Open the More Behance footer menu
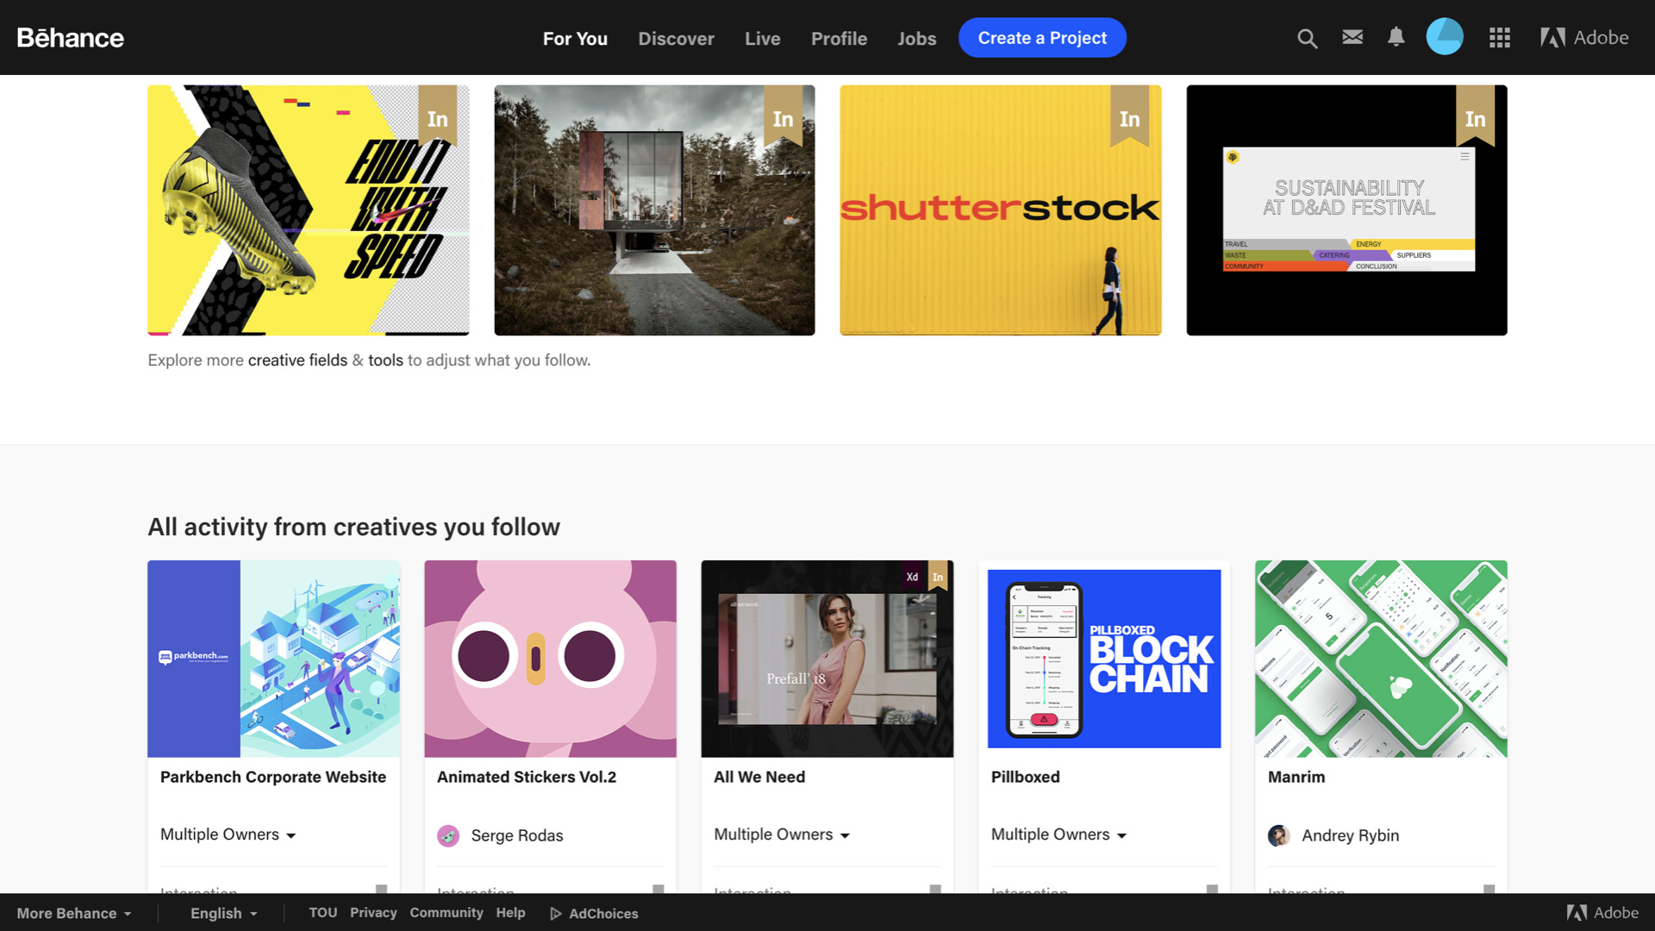Viewport: 1655px width, 931px height. tap(74, 914)
